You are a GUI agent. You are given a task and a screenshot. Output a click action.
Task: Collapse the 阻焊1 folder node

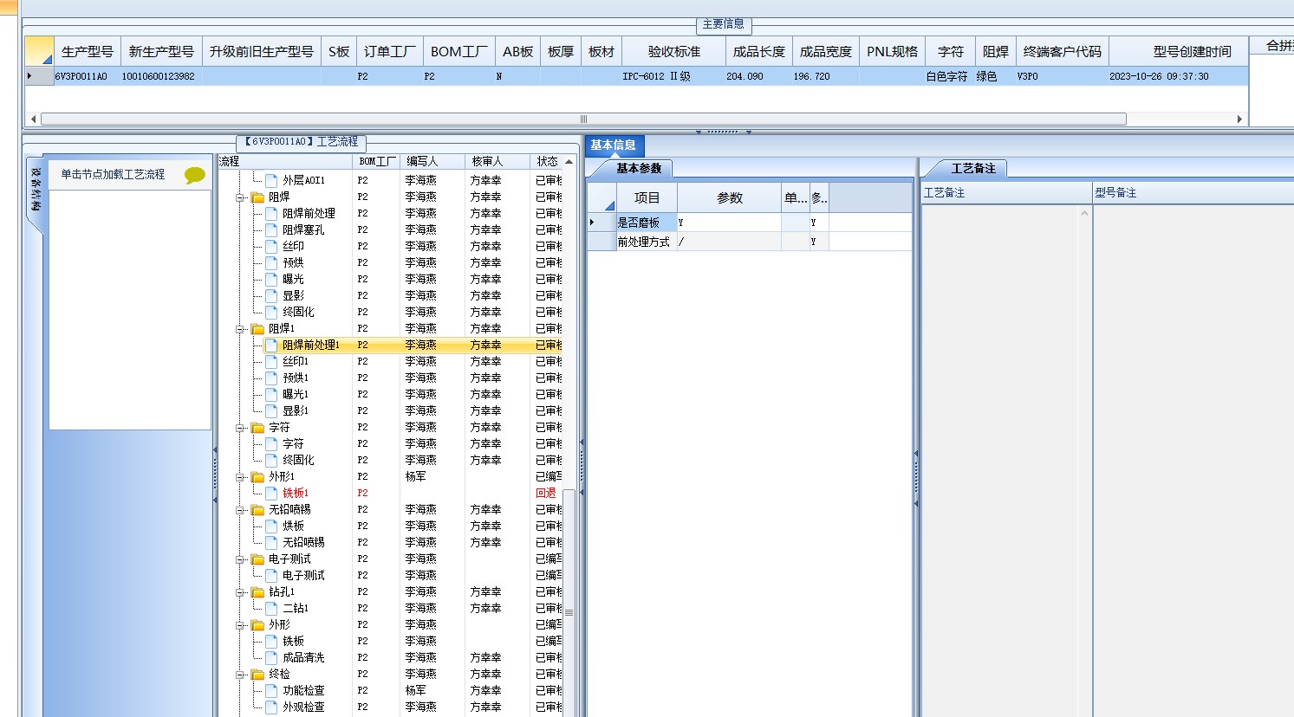tap(240, 329)
